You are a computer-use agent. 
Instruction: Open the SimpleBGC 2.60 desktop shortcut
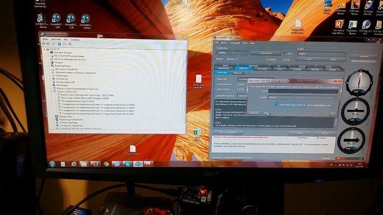pyautogui.click(x=56, y=21)
